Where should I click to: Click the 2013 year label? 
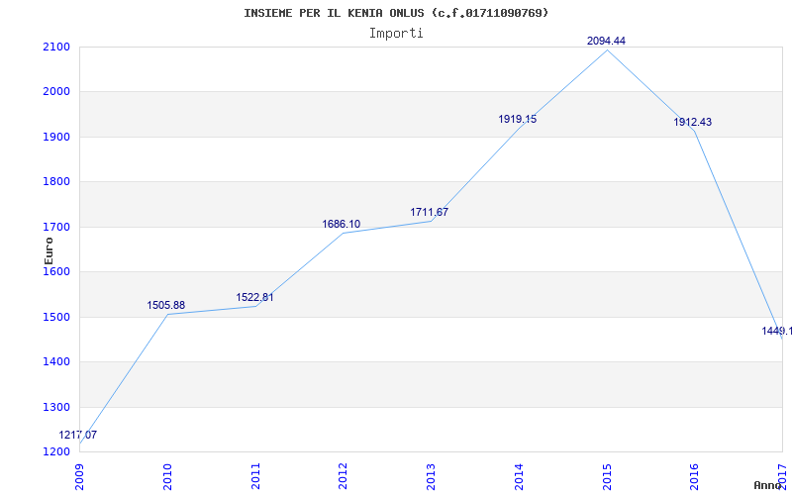click(x=432, y=476)
